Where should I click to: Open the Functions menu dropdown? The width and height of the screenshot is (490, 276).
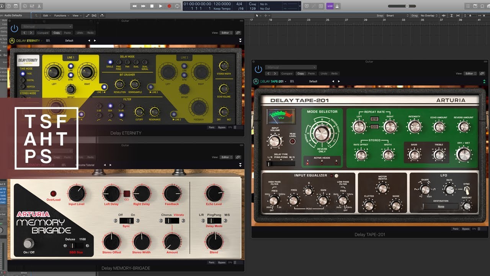(62, 15)
